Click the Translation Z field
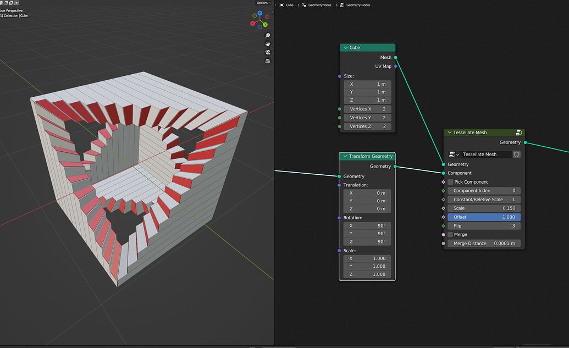 tap(367, 209)
